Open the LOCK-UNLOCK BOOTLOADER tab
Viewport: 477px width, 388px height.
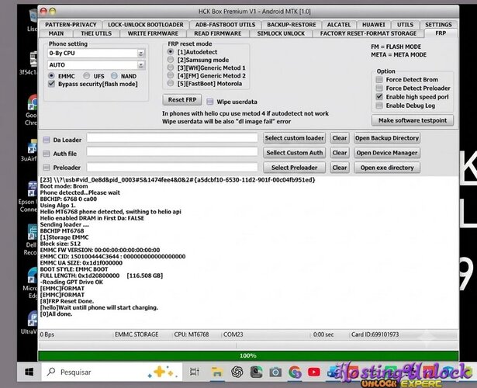tap(146, 25)
